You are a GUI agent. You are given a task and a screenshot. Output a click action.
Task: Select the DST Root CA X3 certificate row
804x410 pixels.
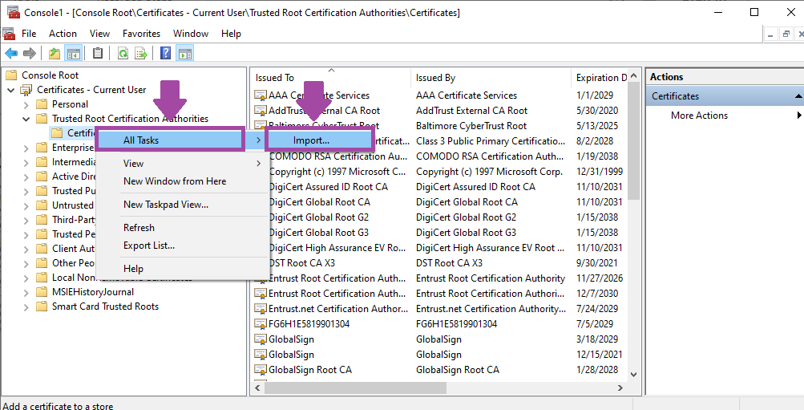(x=440, y=263)
